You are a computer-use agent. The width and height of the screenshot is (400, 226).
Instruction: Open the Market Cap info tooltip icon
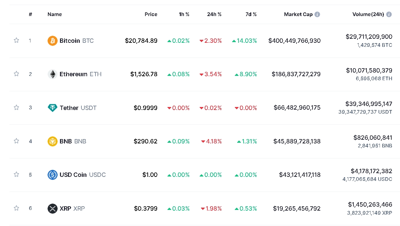(317, 14)
